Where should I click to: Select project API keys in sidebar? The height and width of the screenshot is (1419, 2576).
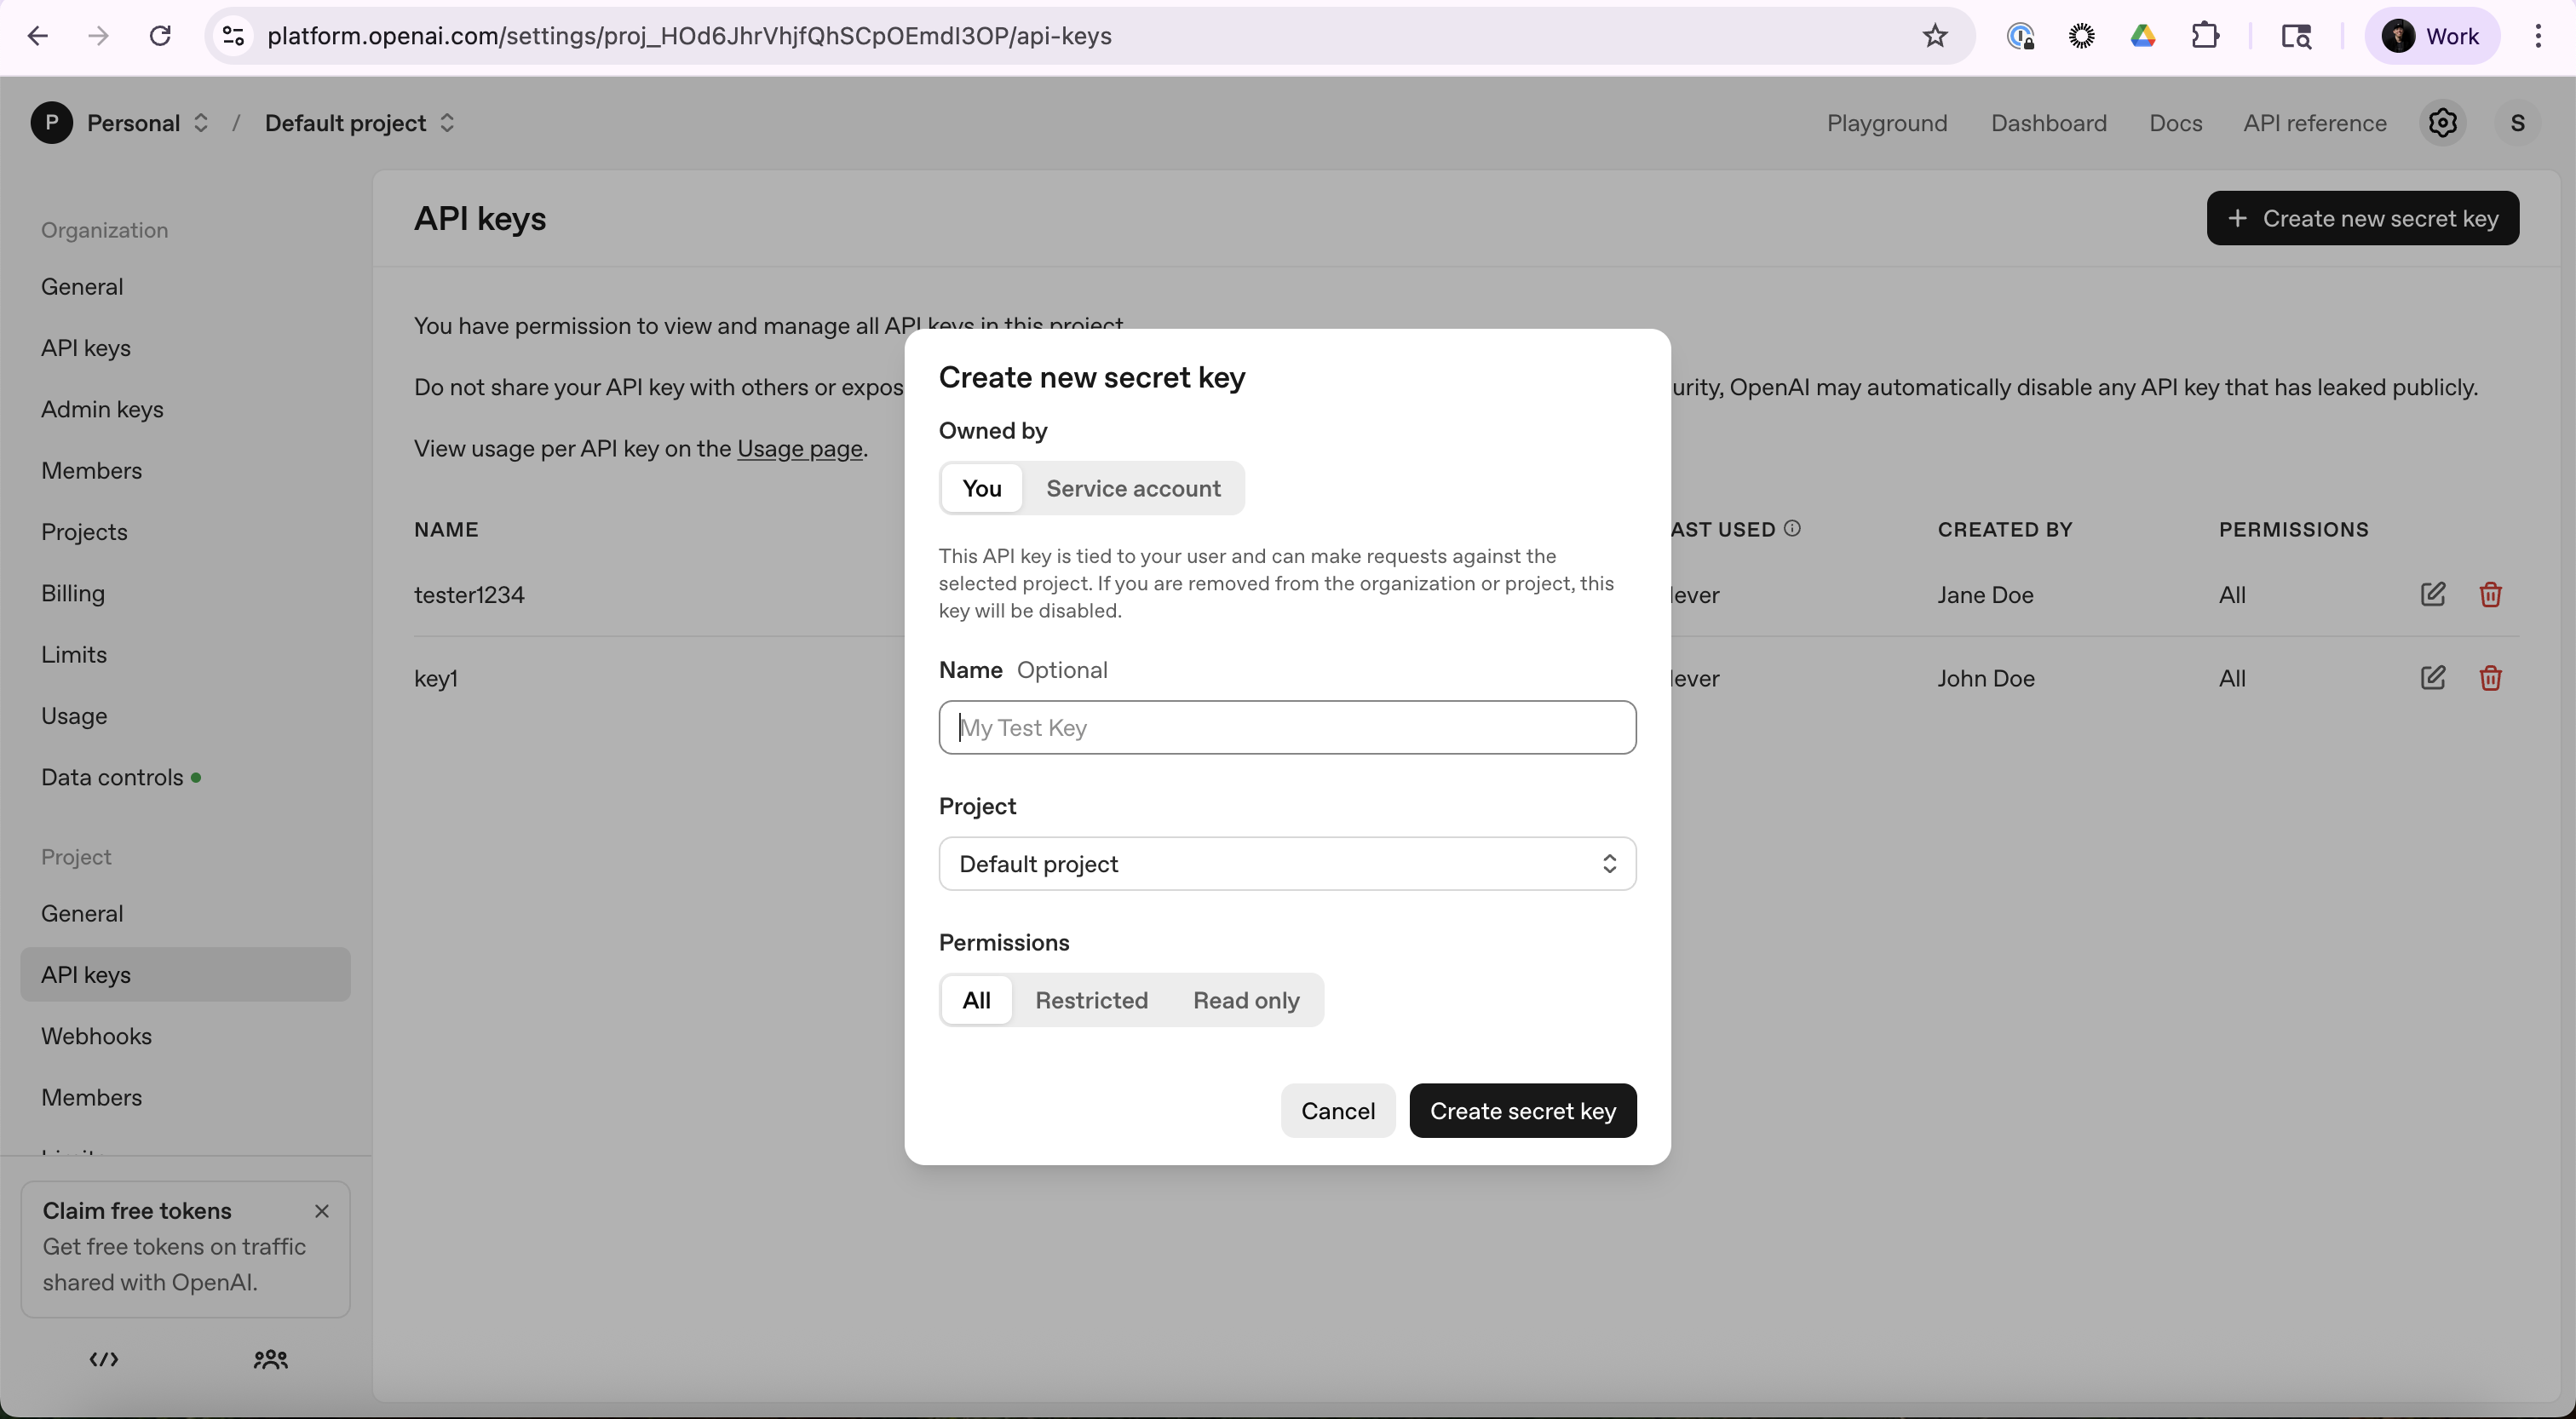click(185, 975)
